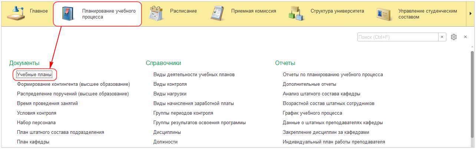This screenshot has height=149, width=476.
Task: Open the Главное section tab
Action: tap(28, 13)
